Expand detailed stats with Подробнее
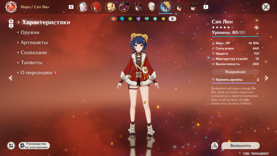This screenshot has height=156, width=277. 235,72
